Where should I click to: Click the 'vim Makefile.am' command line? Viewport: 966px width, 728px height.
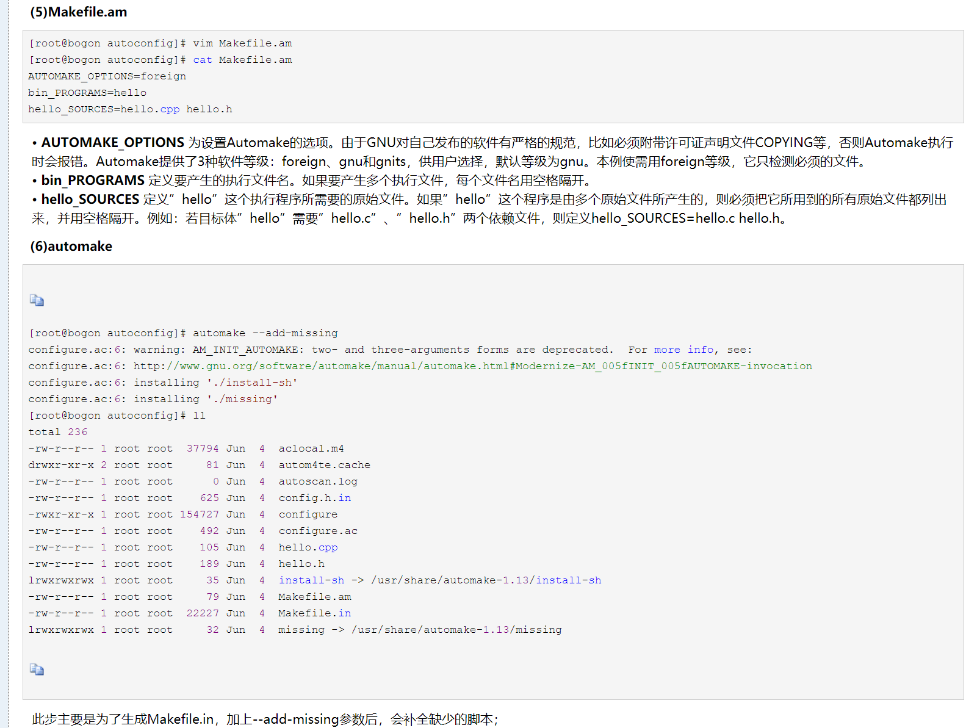[160, 43]
